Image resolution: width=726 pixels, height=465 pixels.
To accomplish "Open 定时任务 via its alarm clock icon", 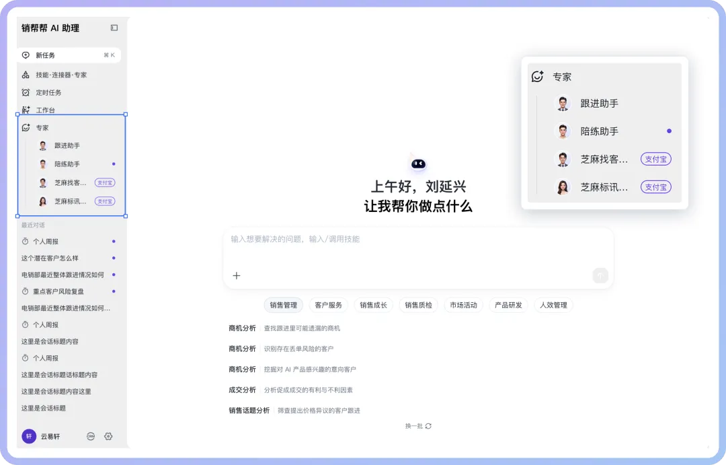I will coord(26,92).
